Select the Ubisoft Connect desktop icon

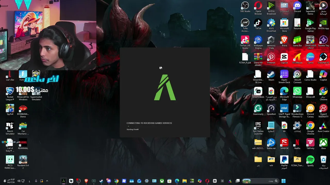point(297,77)
